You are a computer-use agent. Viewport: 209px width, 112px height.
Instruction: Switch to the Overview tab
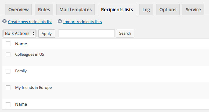(x=18, y=9)
